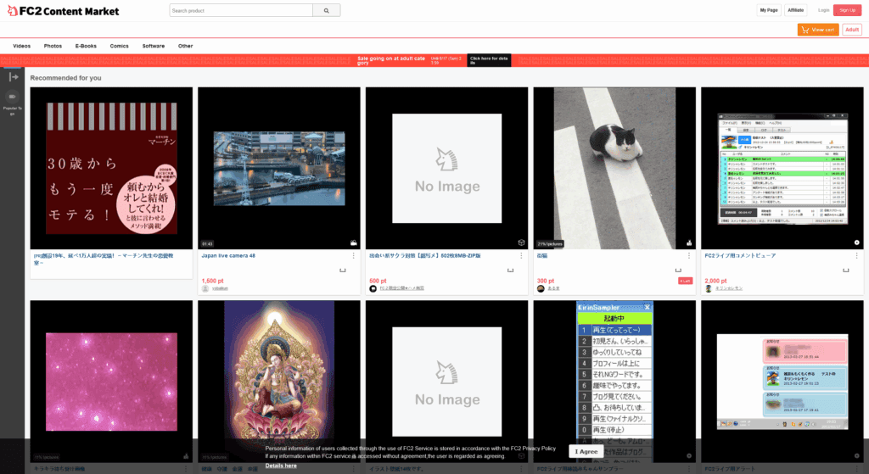Click 'Click here for details' on sale banner
This screenshot has height=474, width=869.
[x=489, y=60]
